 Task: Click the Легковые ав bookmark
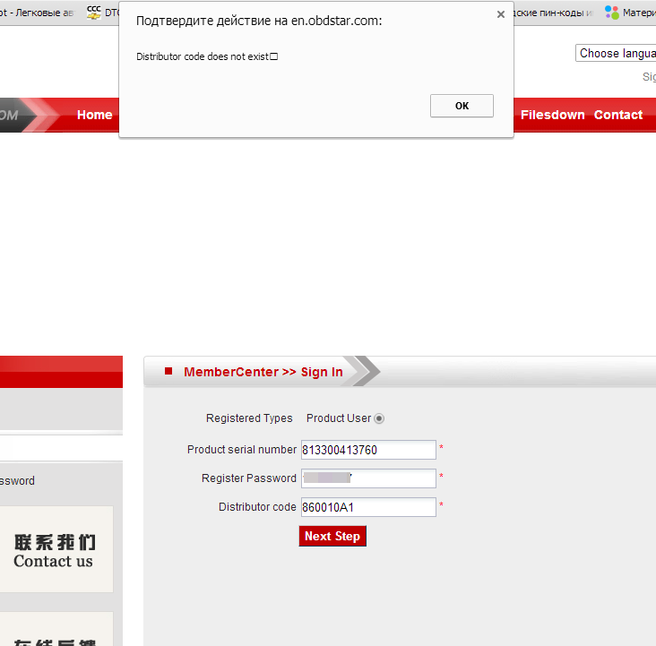click(x=37, y=13)
